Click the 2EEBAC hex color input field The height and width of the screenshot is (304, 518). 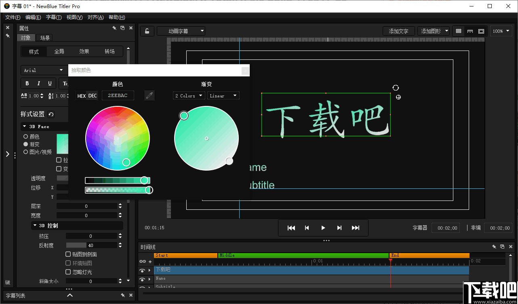[118, 95]
